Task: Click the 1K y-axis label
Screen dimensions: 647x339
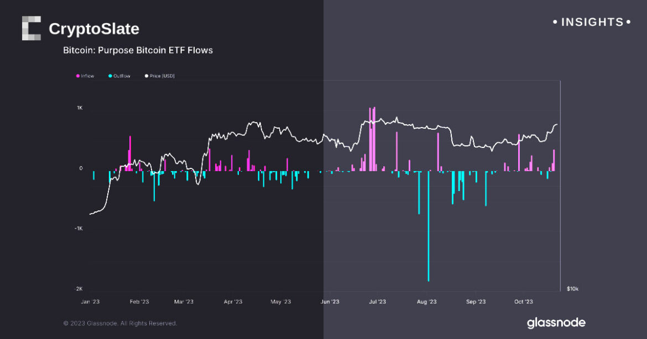Action: pyautogui.click(x=80, y=109)
